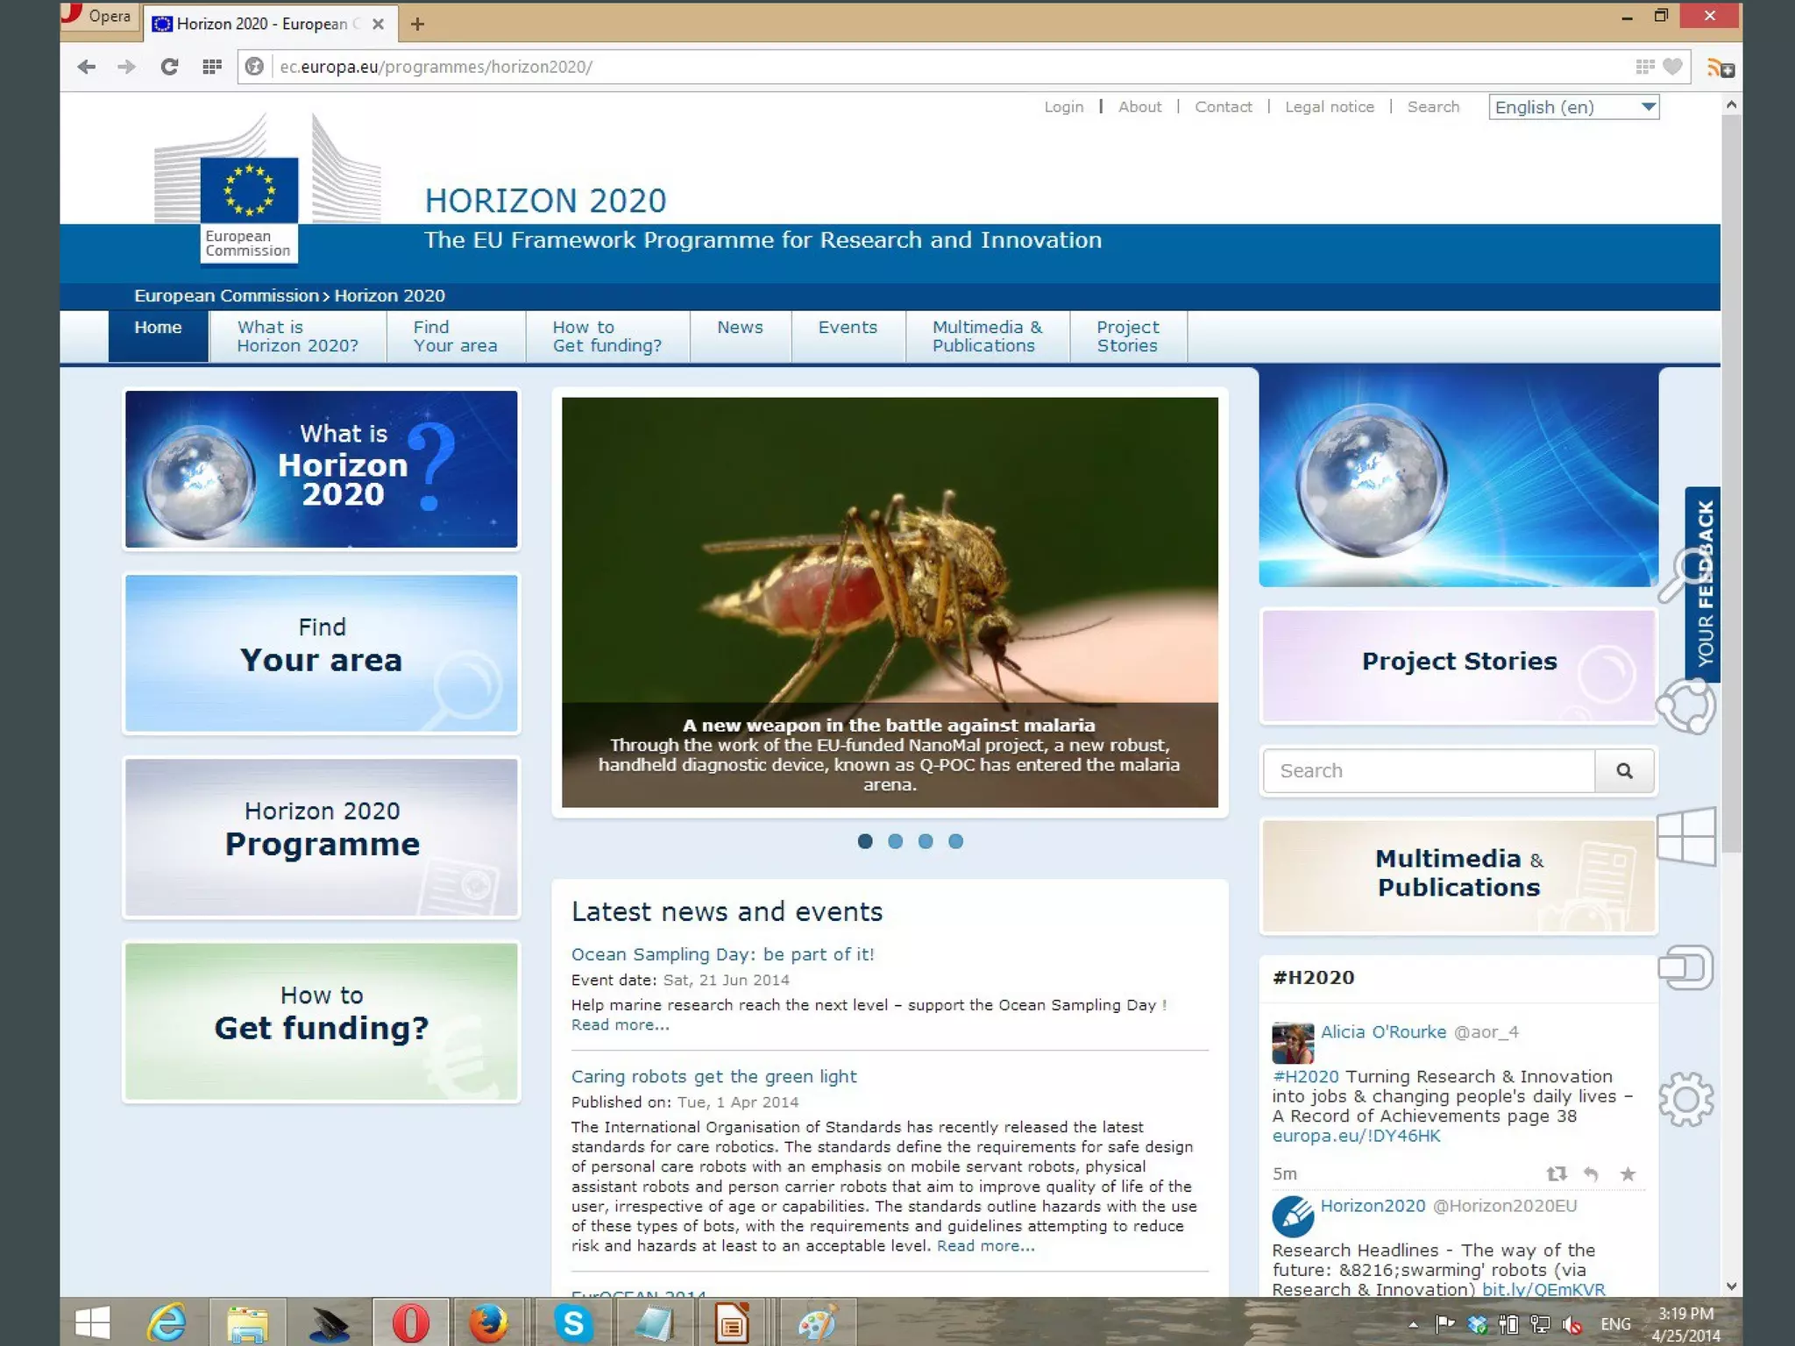Click the browser reload button

pyautogui.click(x=169, y=67)
